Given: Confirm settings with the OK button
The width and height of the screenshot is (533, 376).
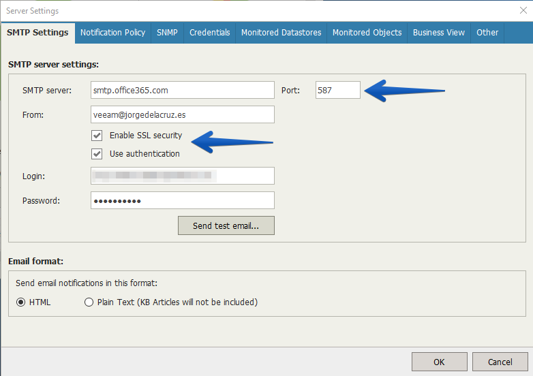Looking at the screenshot, I should (439, 362).
